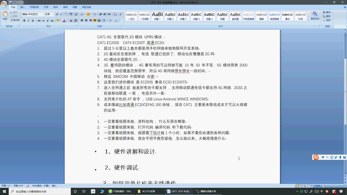
Task: Switch to the 视图 (View) tab
Action: pos(75,7)
